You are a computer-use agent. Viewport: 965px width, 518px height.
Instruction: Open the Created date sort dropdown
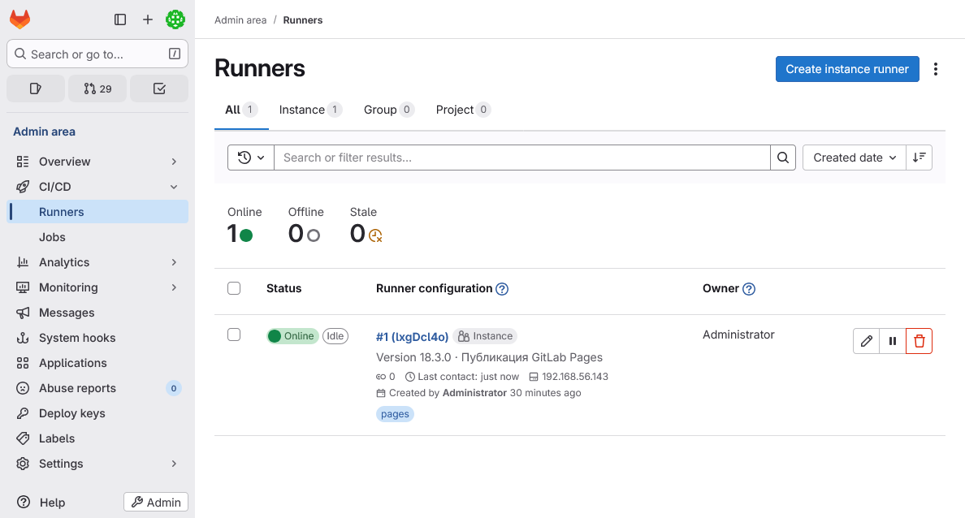point(855,158)
